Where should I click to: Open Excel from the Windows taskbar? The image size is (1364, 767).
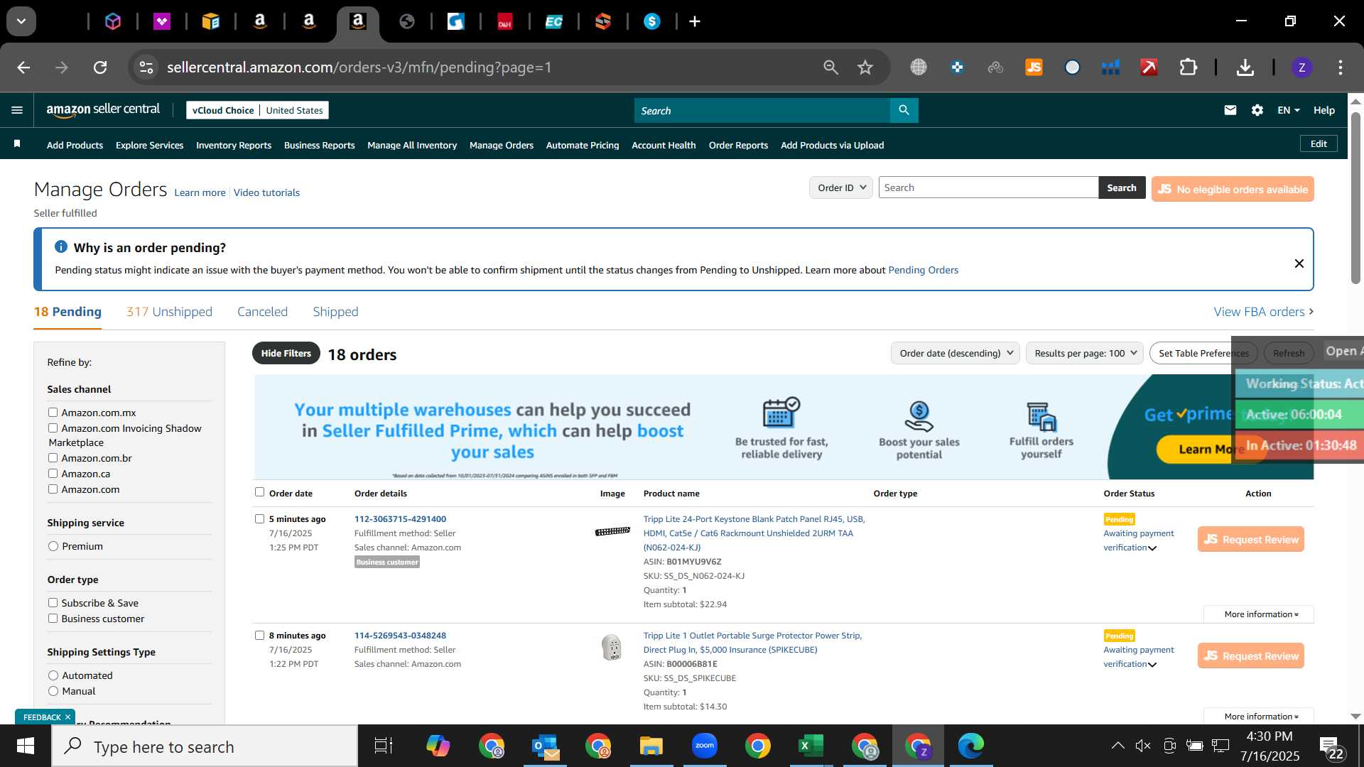pos(811,746)
